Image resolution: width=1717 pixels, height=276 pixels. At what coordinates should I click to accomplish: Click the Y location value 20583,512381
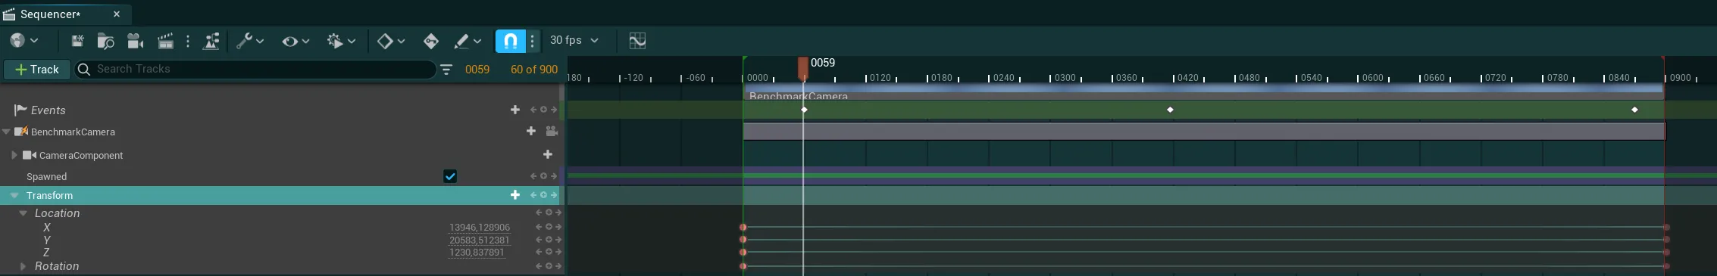[x=479, y=240]
